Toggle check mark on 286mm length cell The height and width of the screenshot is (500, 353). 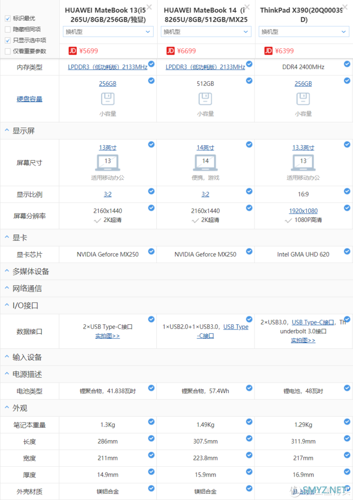(x=152, y=438)
